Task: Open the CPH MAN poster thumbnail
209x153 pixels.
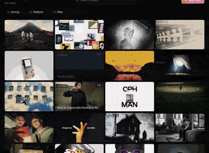Action: pos(129,97)
